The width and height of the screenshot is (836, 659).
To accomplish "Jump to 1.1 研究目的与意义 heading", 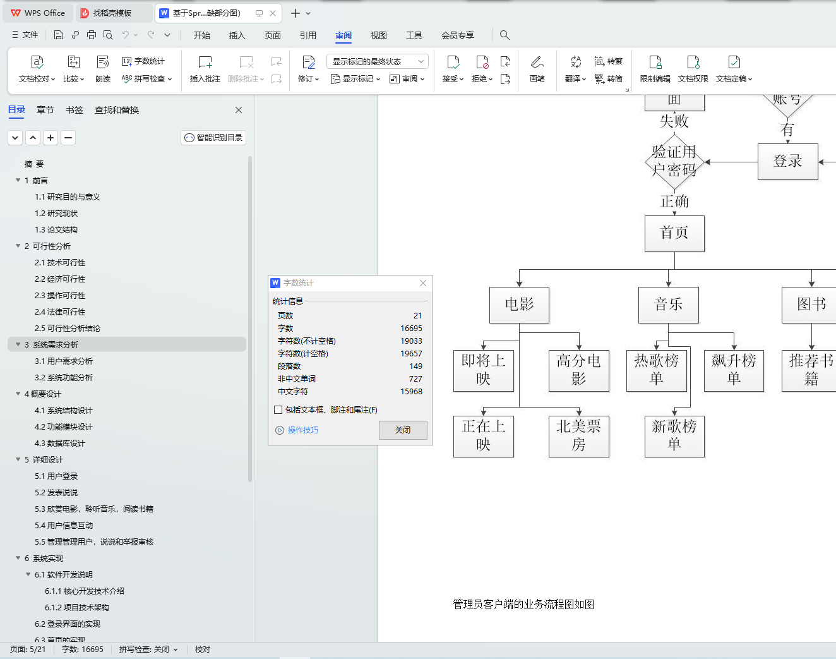I will (x=68, y=196).
